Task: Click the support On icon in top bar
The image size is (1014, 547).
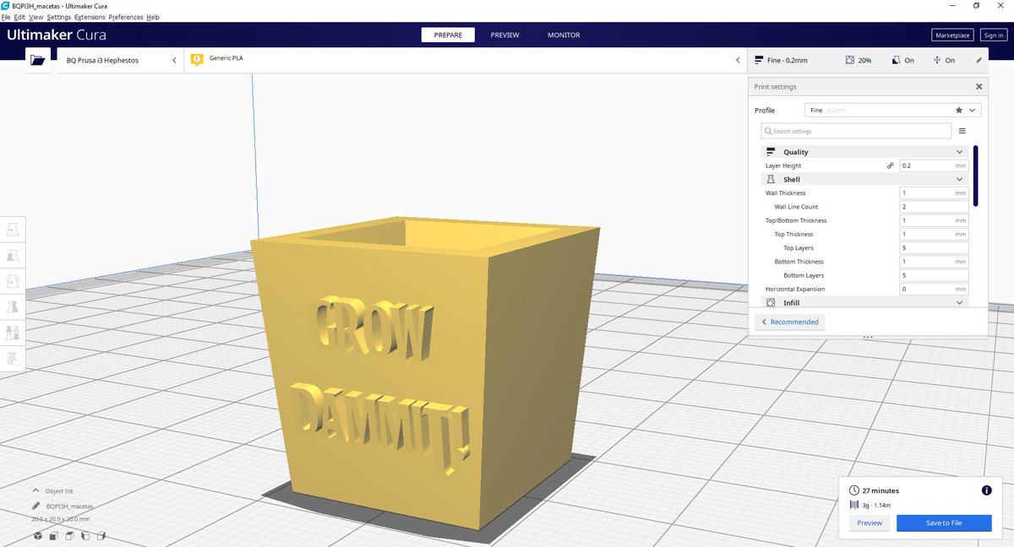Action: pos(895,60)
